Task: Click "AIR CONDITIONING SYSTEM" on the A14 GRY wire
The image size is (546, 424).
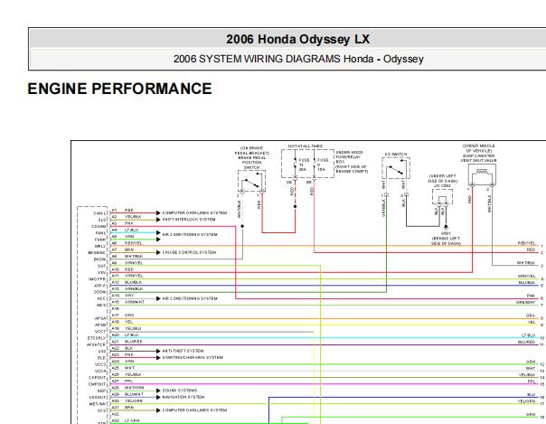Action: coord(190,298)
